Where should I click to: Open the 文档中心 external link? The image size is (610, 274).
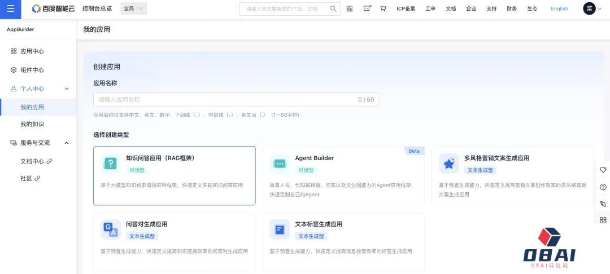click(36, 161)
